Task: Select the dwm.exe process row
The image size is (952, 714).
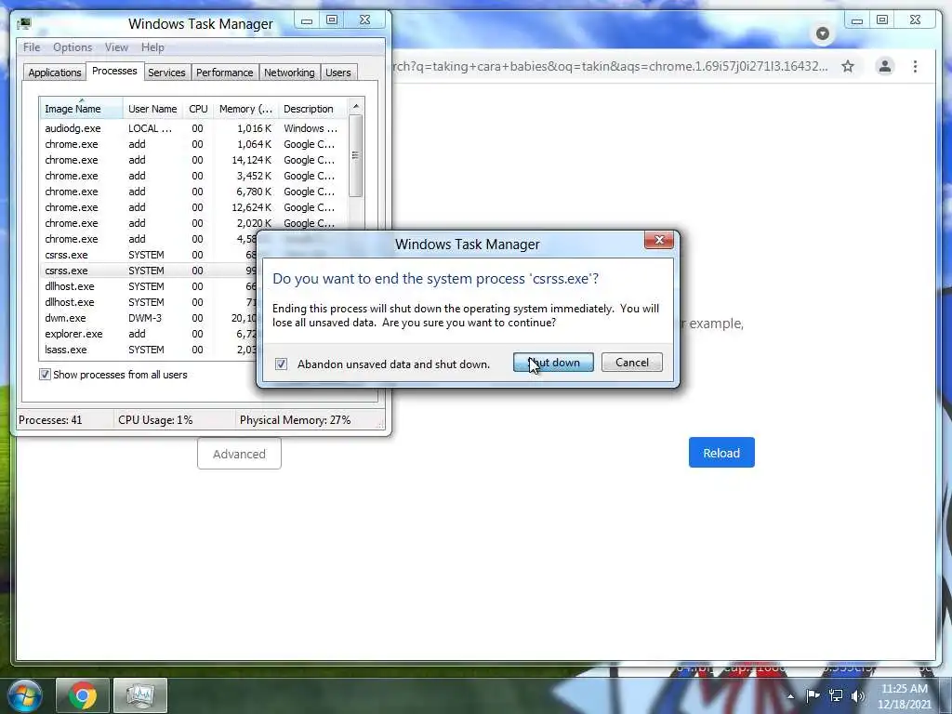Action: [149, 318]
